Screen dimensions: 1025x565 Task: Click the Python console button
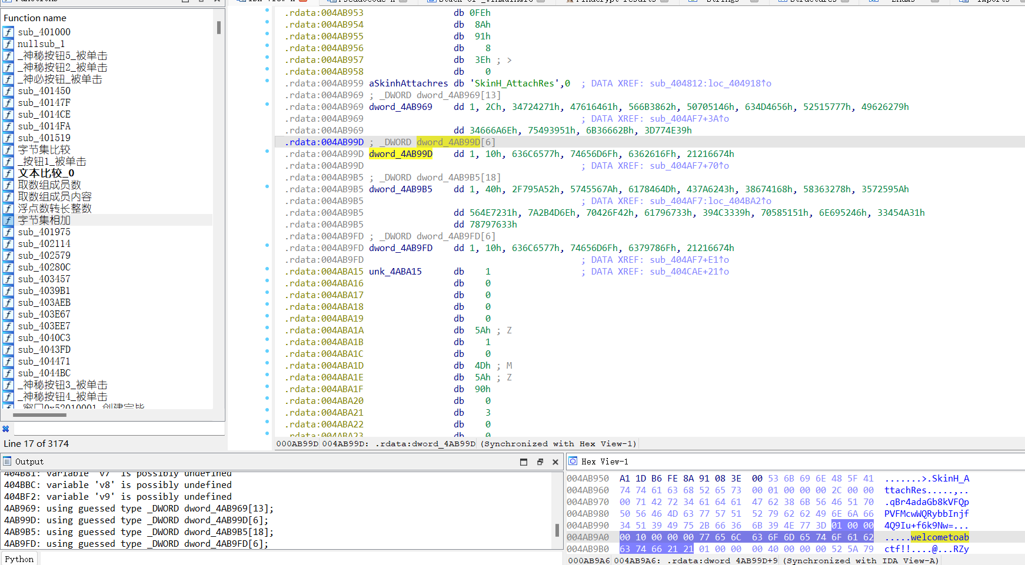[19, 559]
